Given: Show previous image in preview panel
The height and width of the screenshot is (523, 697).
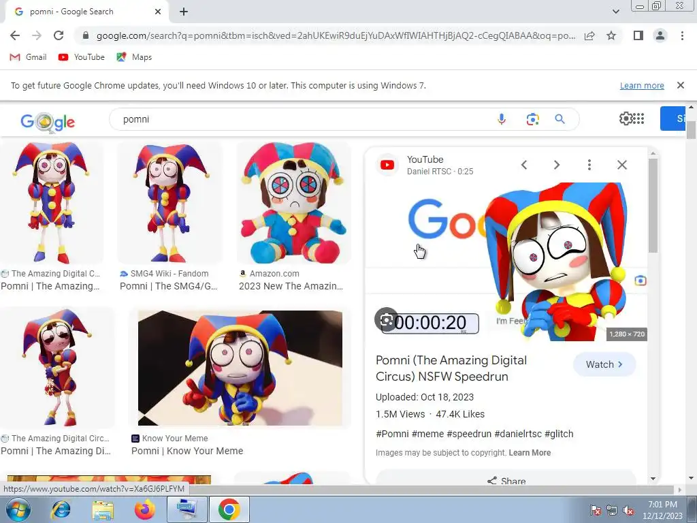Looking at the screenshot, I should pyautogui.click(x=524, y=165).
